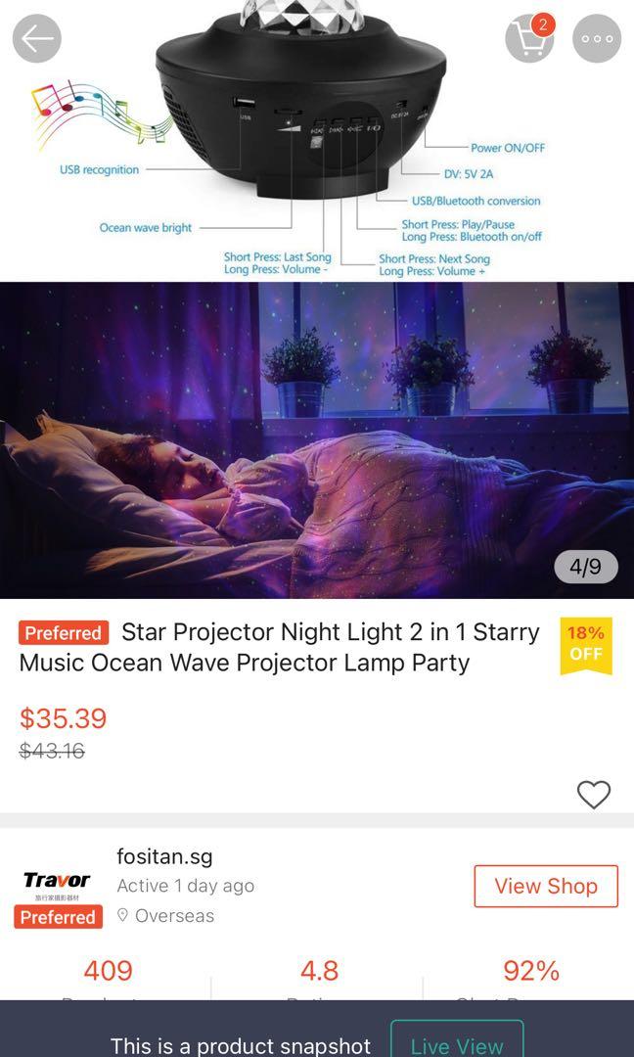The height and width of the screenshot is (1057, 634).
Task: Tap the View Shop button
Action: click(x=545, y=886)
